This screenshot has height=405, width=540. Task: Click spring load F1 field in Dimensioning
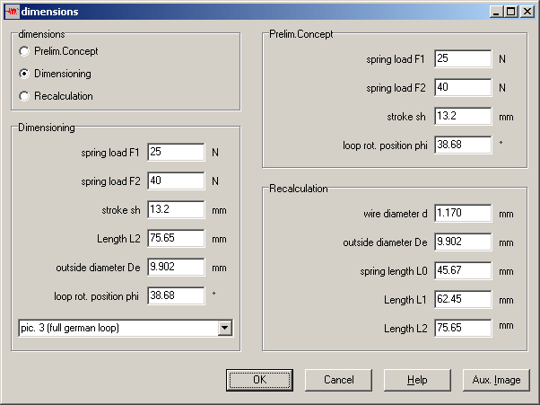click(177, 153)
